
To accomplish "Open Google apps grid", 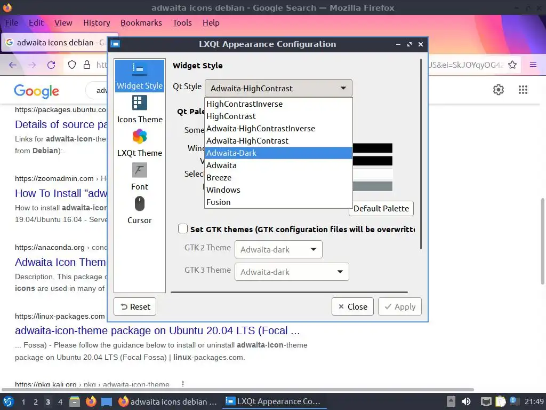I will [523, 90].
